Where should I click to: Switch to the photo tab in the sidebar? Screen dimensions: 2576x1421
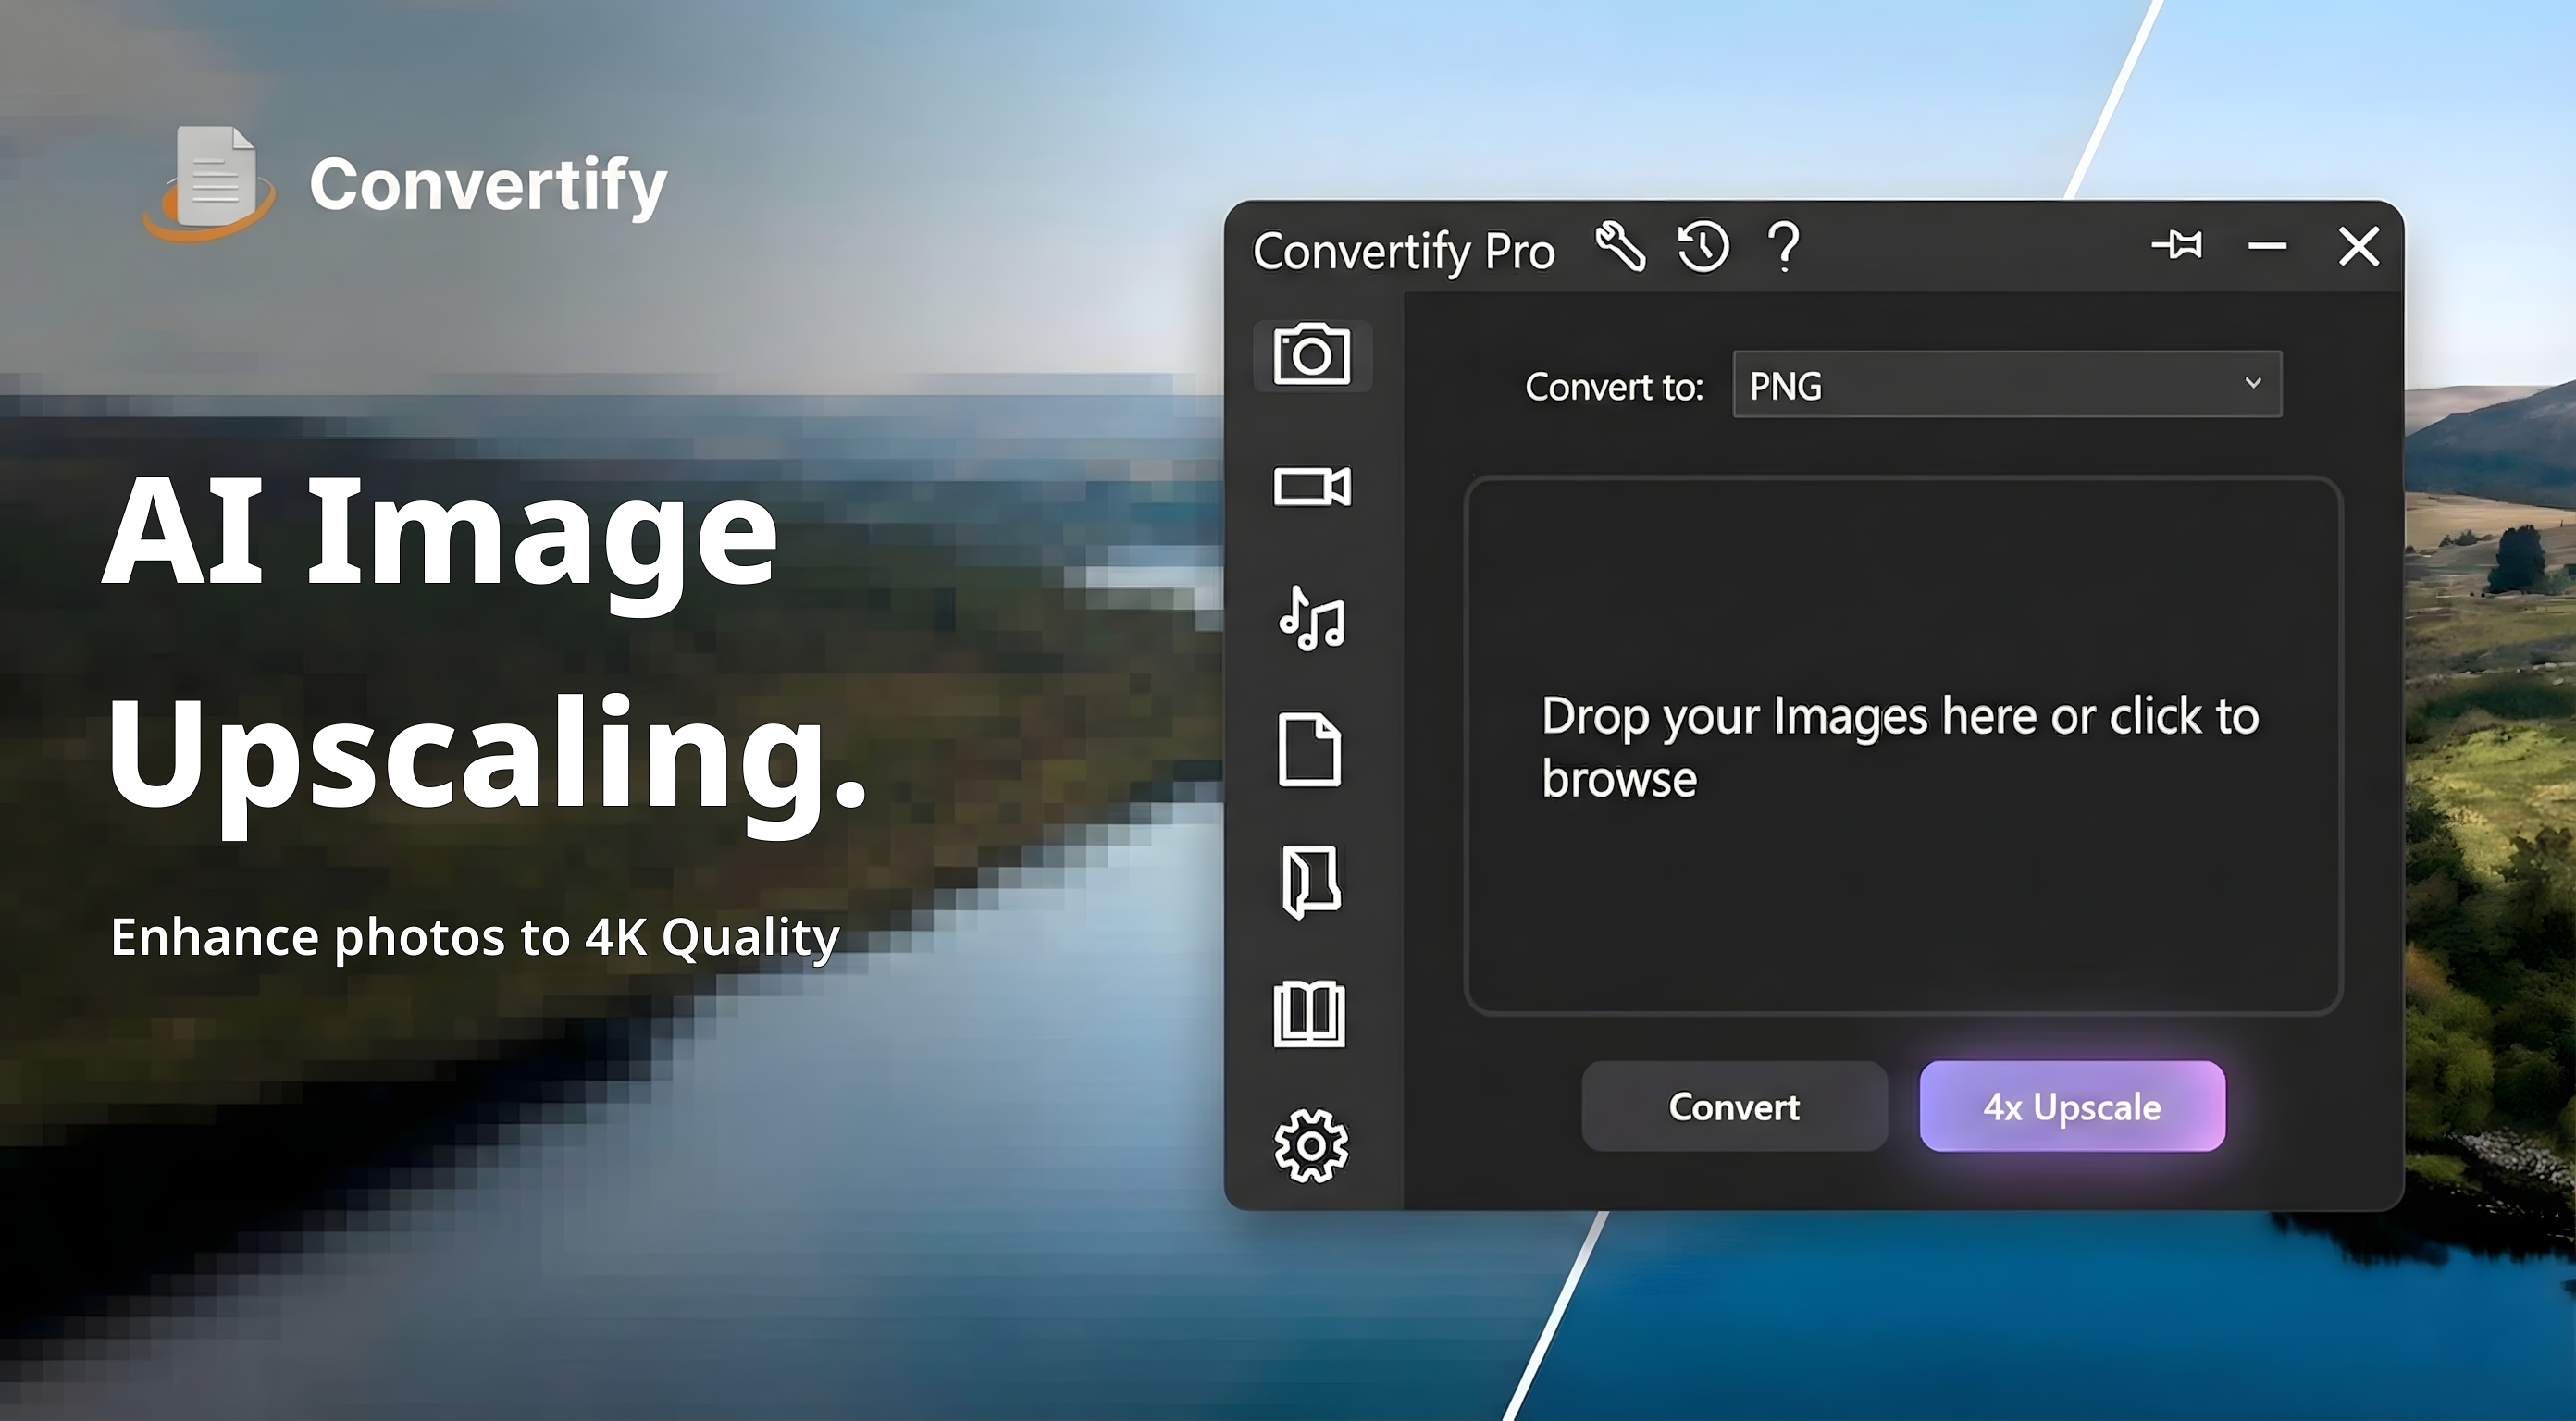pyautogui.click(x=1311, y=356)
